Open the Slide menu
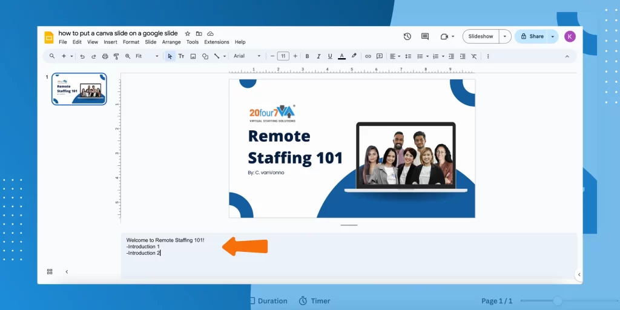 151,42
